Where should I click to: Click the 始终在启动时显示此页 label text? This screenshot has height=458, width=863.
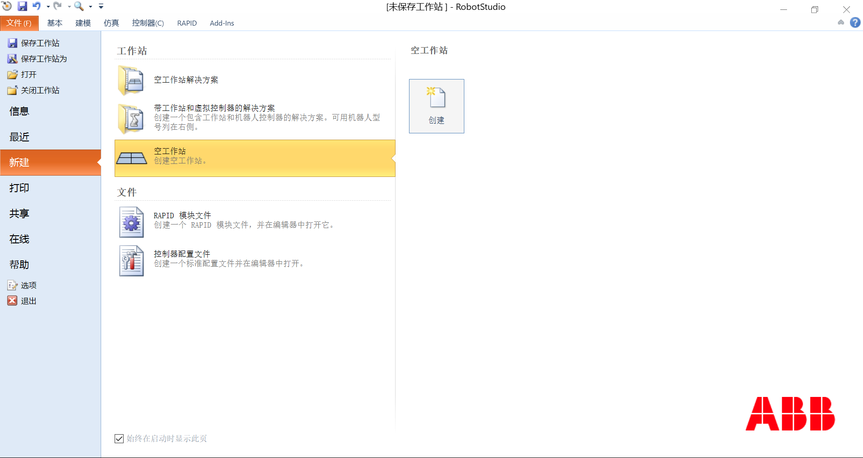coord(167,439)
